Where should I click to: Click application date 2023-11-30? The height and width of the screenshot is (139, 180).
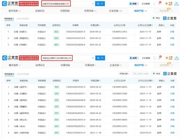96,133
